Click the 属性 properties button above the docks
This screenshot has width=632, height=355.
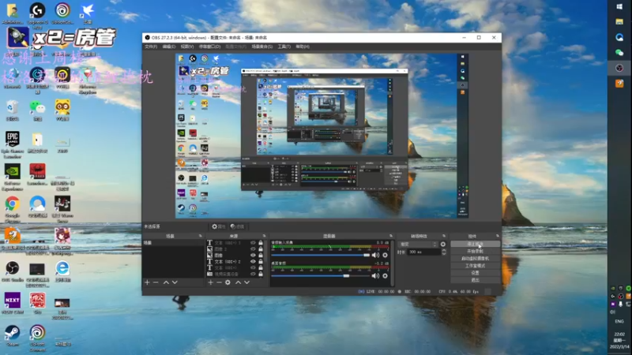click(x=219, y=226)
